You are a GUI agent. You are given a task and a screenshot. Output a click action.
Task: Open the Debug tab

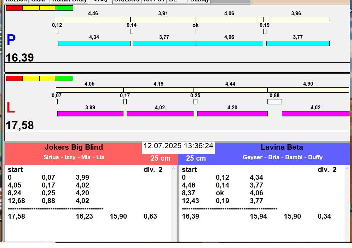(x=199, y=1)
